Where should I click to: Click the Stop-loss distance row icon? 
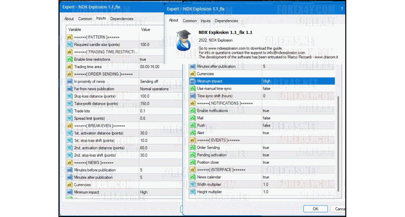coord(69,96)
